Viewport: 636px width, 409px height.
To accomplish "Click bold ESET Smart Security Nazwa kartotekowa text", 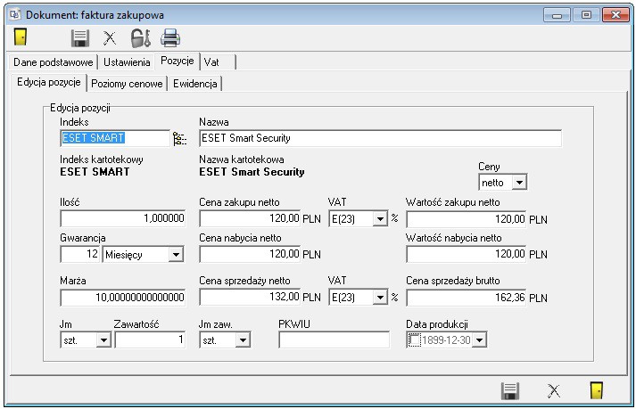I will [x=252, y=172].
